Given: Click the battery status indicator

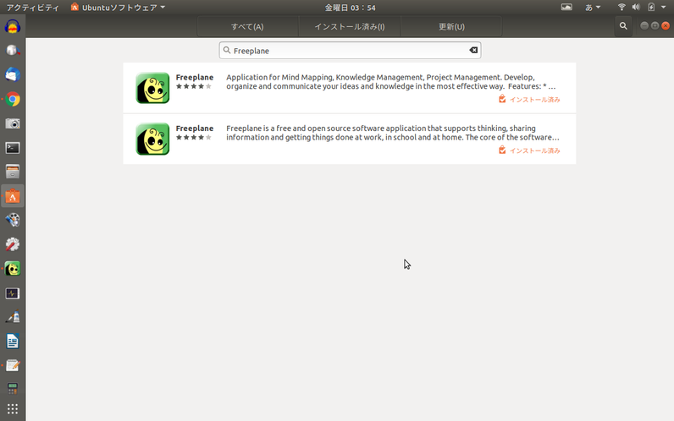Looking at the screenshot, I should pos(651,8).
